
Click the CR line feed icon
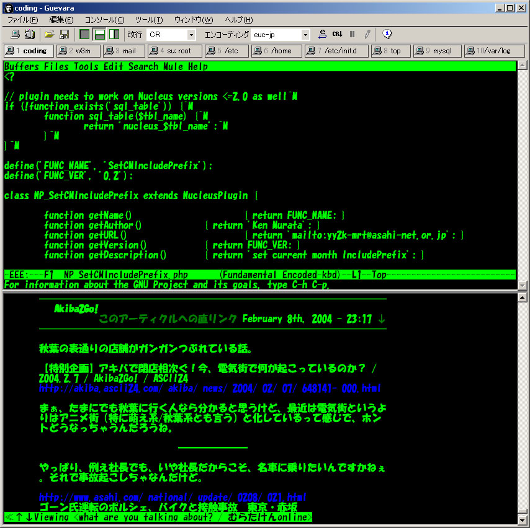pos(337,35)
